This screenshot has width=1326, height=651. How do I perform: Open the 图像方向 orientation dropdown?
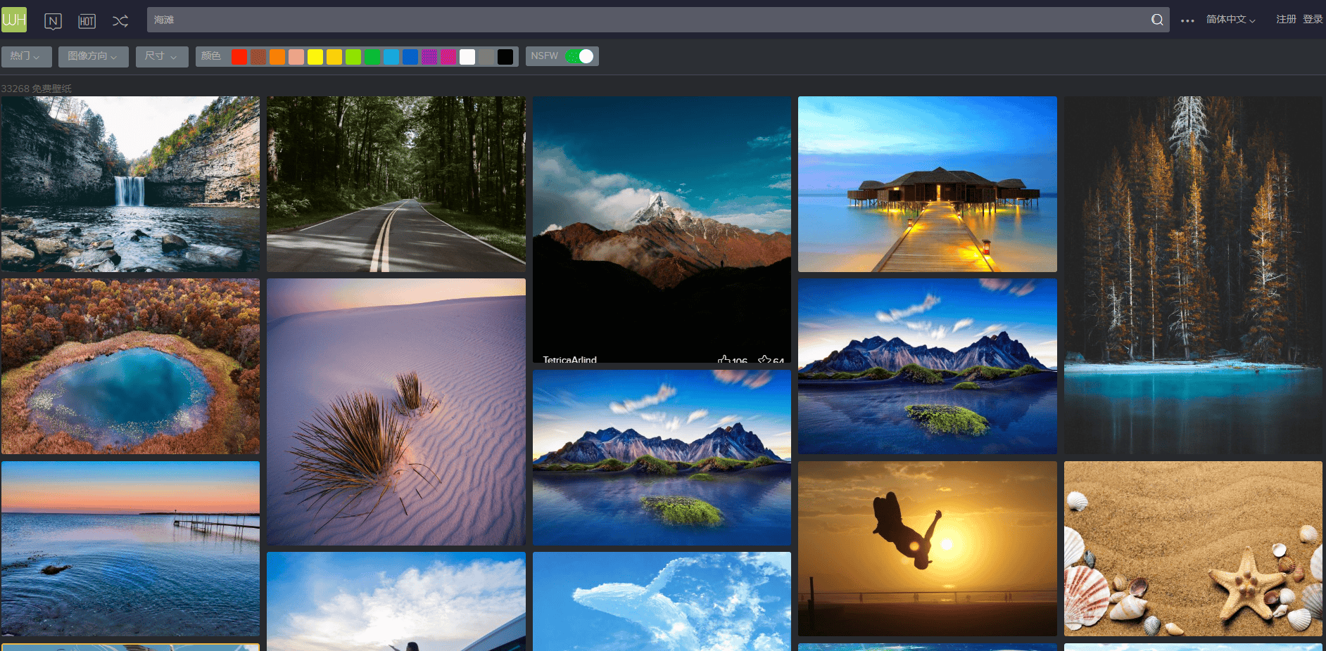(x=93, y=56)
